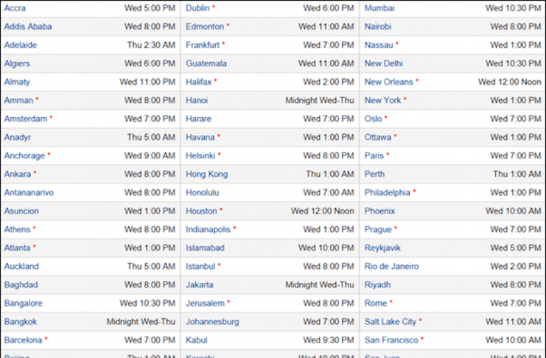Open the Philadelphia link

click(388, 192)
